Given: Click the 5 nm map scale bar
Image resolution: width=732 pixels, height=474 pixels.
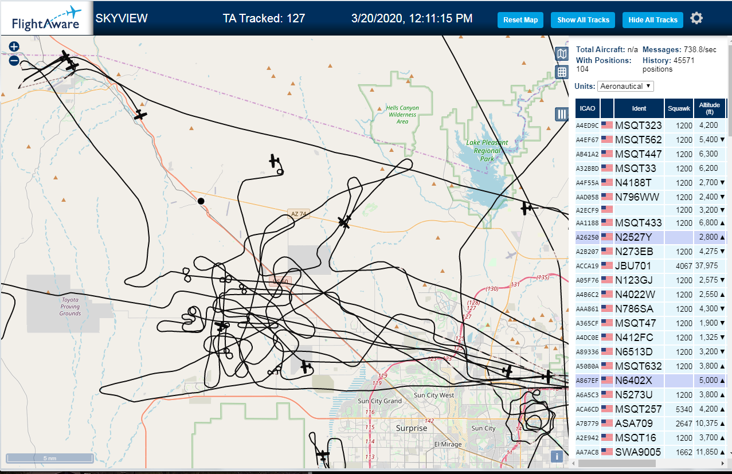Looking at the screenshot, I should 50,459.
